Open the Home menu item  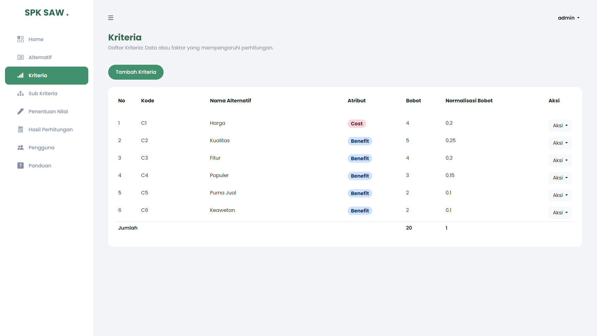click(x=47, y=39)
